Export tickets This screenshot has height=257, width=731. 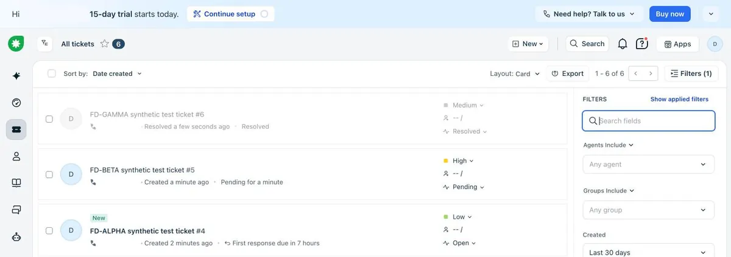pos(567,74)
